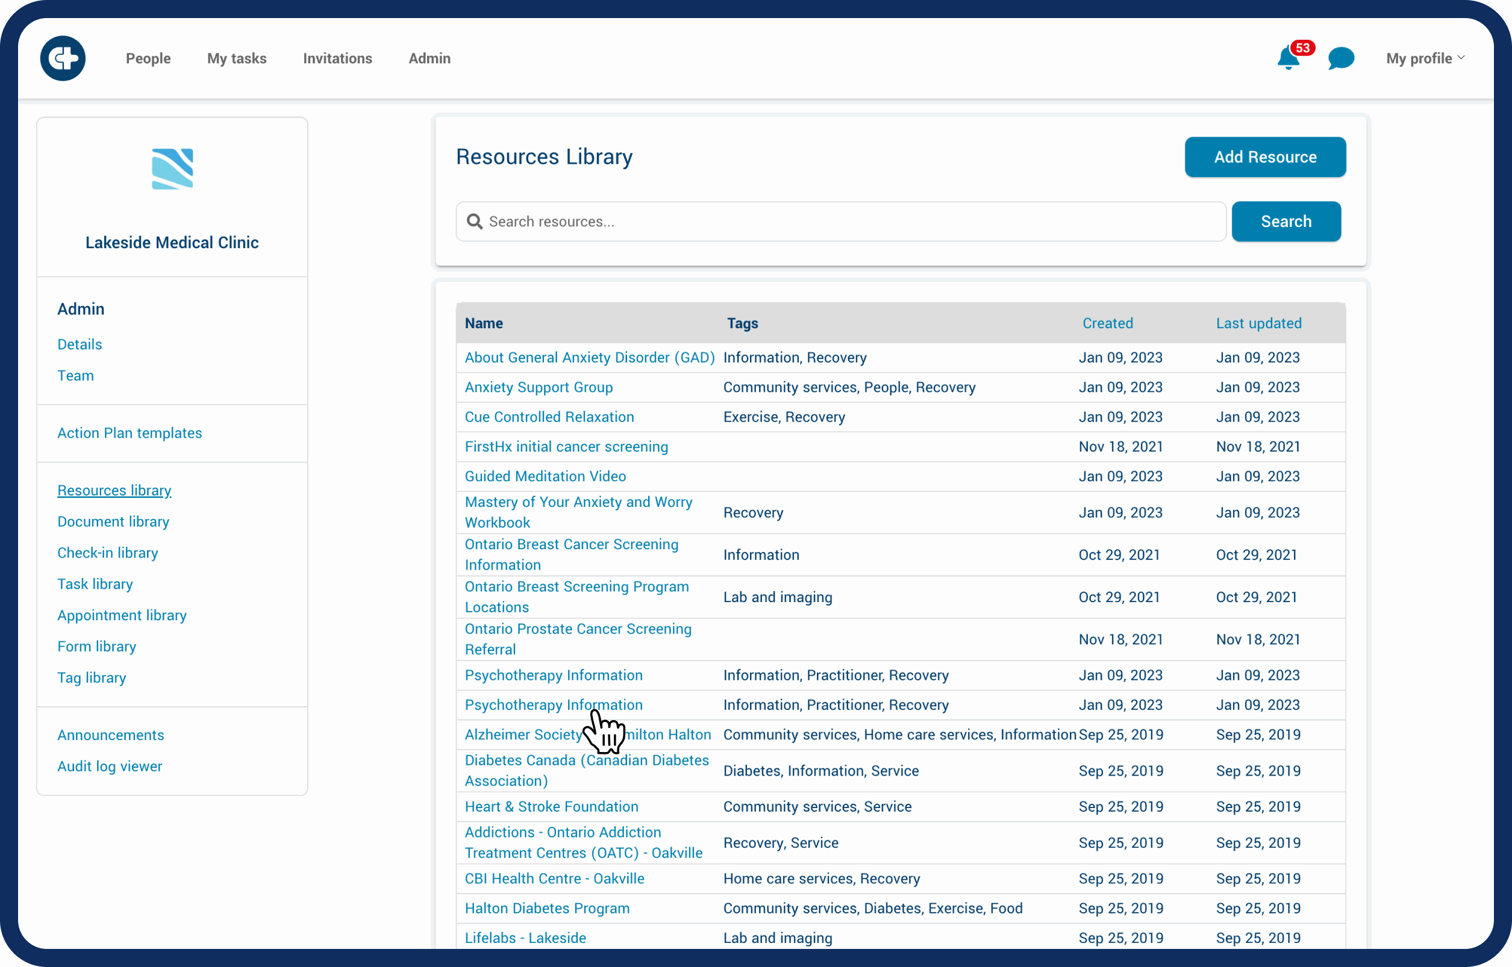1512x967 pixels.
Task: Click the CareConnect plus logo icon
Action: coord(63,58)
